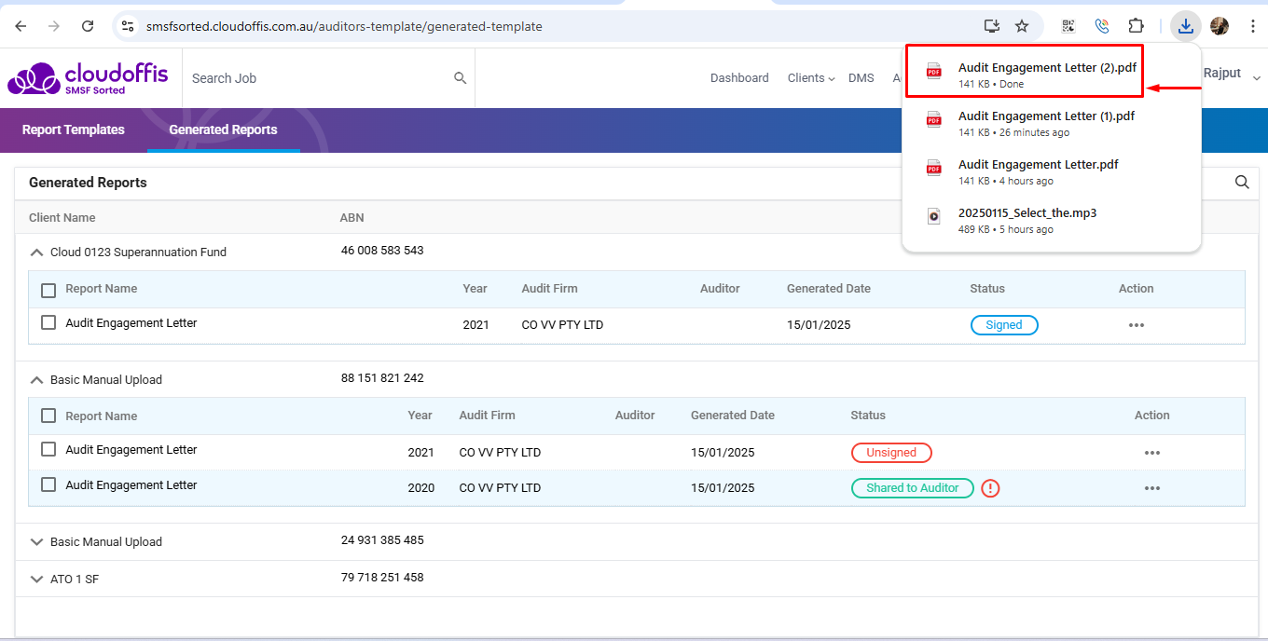The image size is (1268, 641).
Task: Select all reports under expanded Basic Manual Upload
Action: coord(48,416)
